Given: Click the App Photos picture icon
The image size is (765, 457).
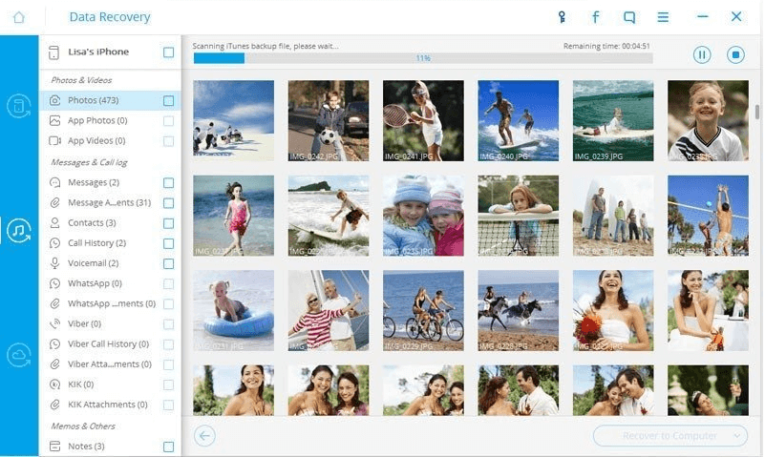Looking at the screenshot, I should click(54, 120).
